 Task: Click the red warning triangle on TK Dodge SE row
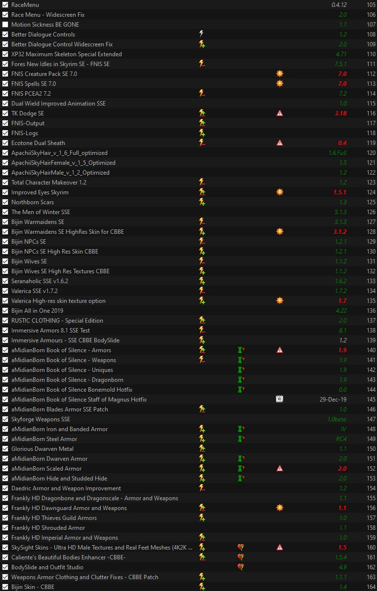point(279,113)
